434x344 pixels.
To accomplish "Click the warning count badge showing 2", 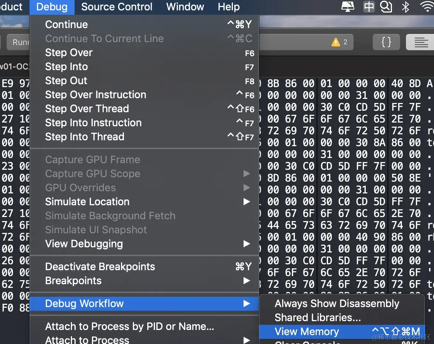I will pyautogui.click(x=340, y=42).
